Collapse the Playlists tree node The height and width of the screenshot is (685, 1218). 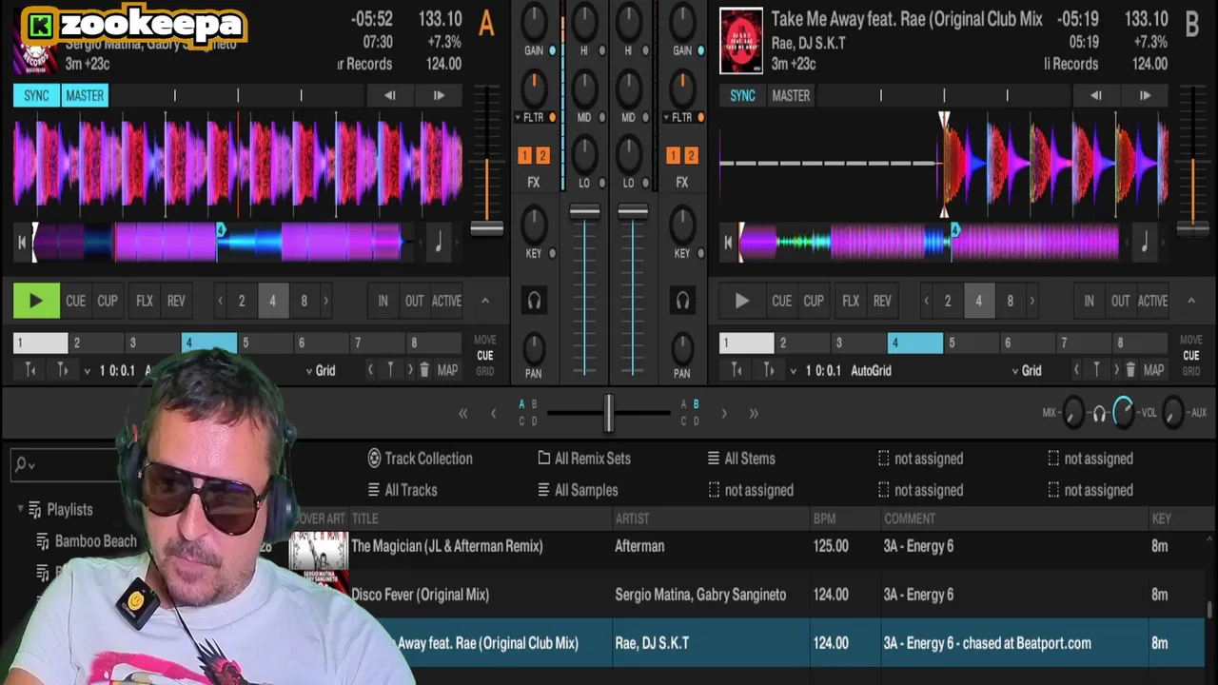(x=20, y=509)
